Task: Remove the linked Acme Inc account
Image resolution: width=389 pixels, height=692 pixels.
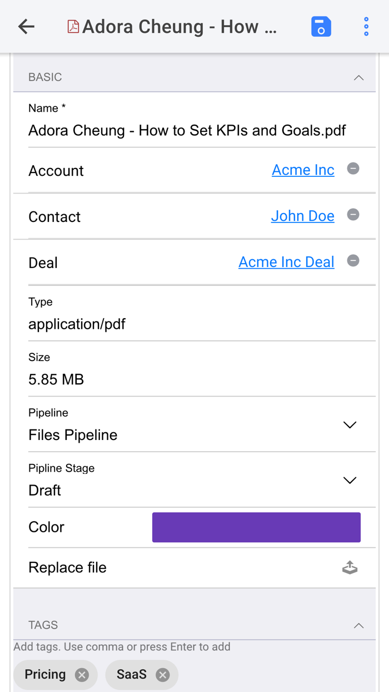Action: 353,169
